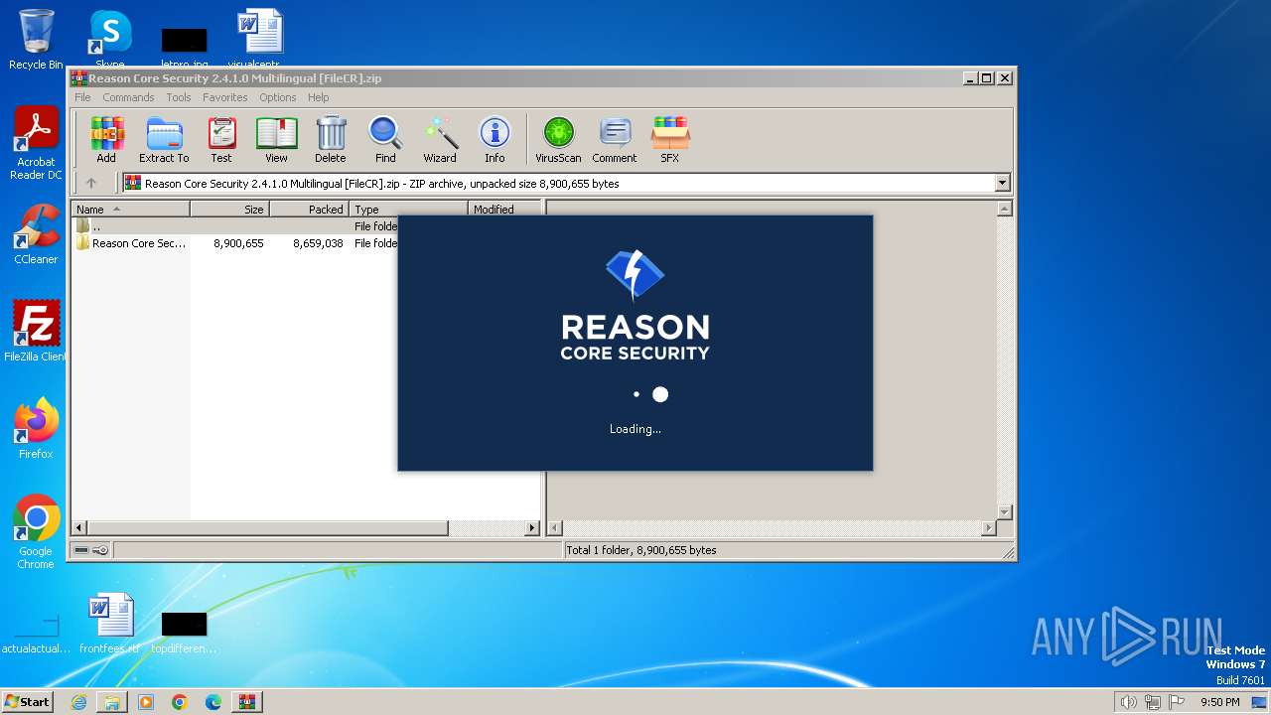The image size is (1271, 715).
Task: Open Chrome from the taskbar
Action: tap(180, 702)
